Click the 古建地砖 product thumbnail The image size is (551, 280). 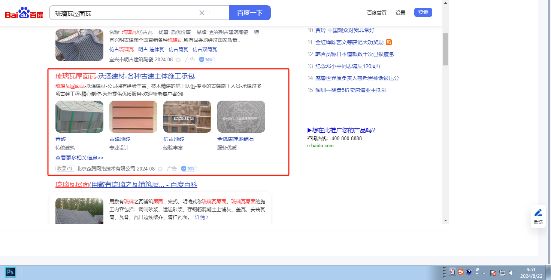coord(133,117)
